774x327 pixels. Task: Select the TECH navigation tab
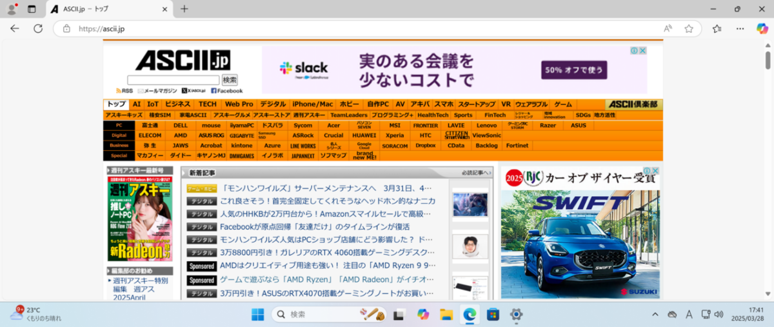coord(208,104)
